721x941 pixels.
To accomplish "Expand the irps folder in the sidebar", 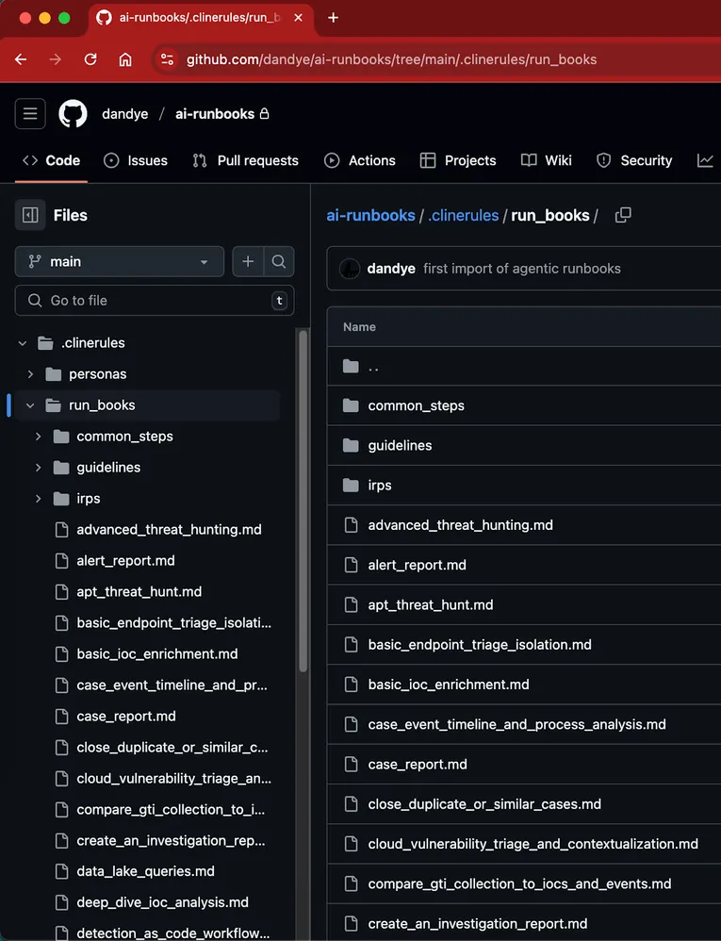I will (x=38, y=498).
